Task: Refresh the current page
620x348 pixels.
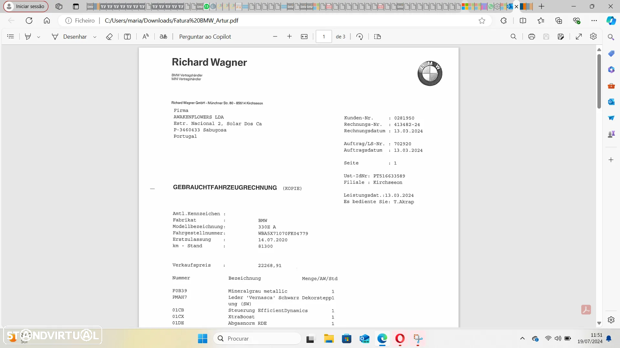Action: tap(29, 21)
